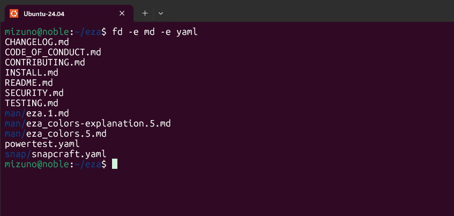This screenshot has width=454, height=216.
Task: Click the README.md entry
Action: pos(28,83)
